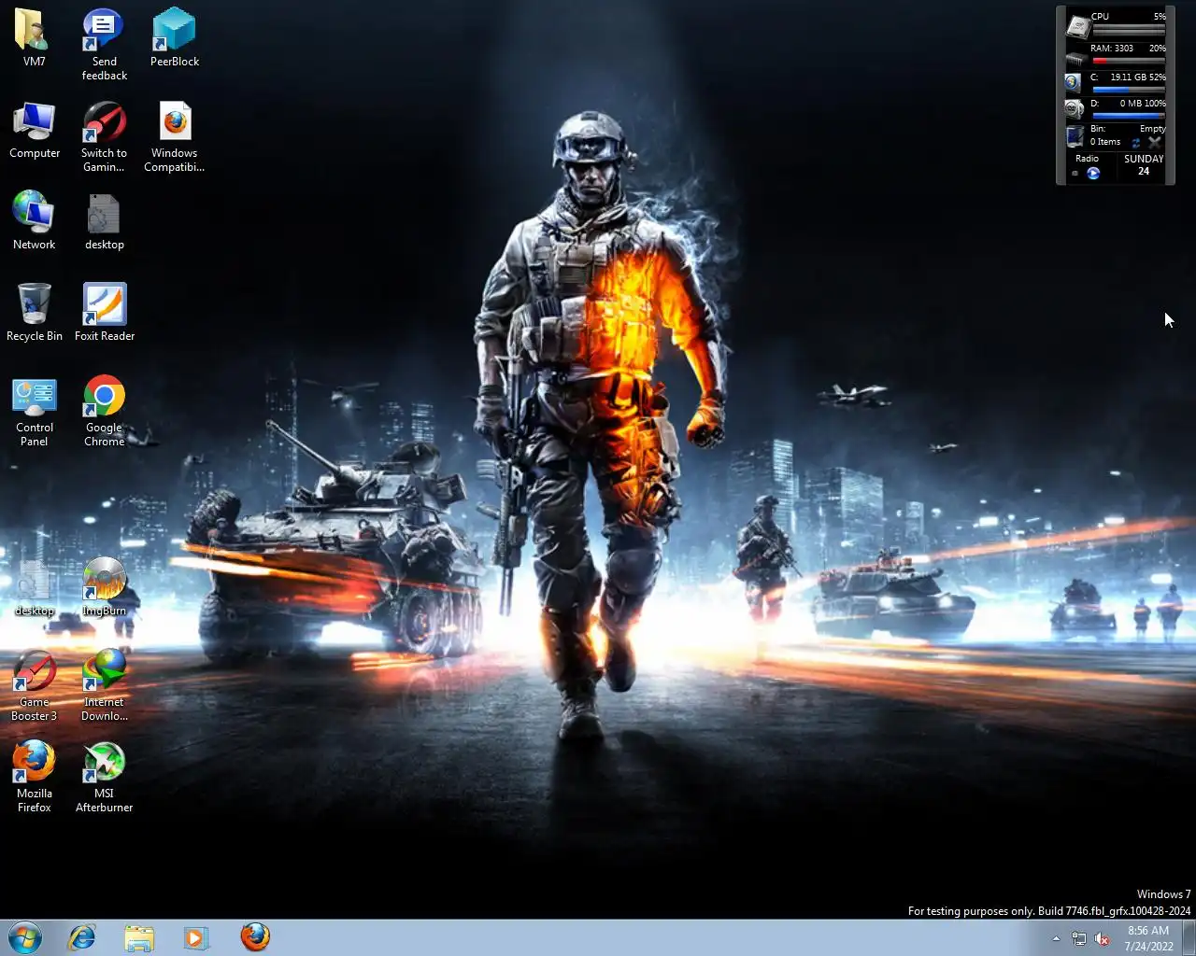Play the Radio in the gadget
Image resolution: width=1196 pixels, height=956 pixels.
coord(1093,173)
